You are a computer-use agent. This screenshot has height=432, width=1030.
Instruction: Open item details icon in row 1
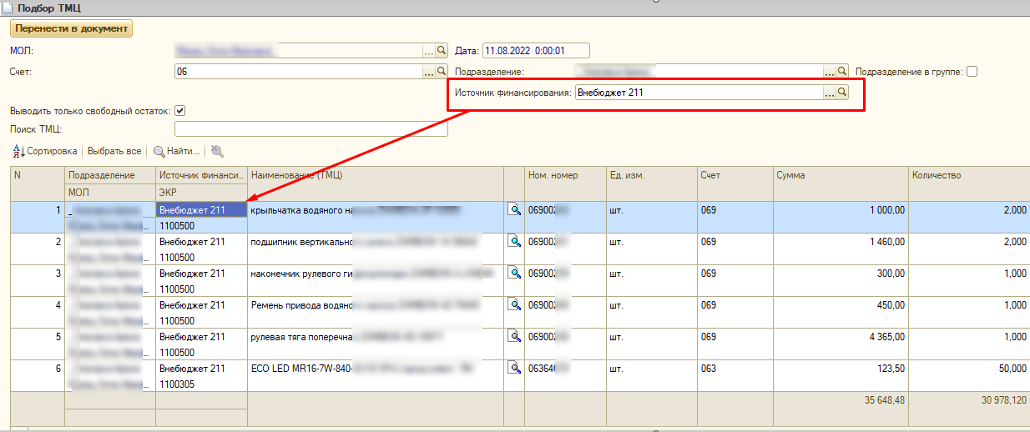tap(514, 210)
